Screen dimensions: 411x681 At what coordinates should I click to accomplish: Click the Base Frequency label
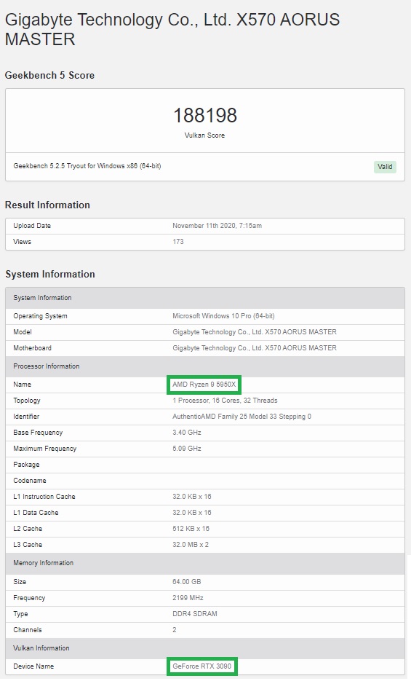(38, 433)
